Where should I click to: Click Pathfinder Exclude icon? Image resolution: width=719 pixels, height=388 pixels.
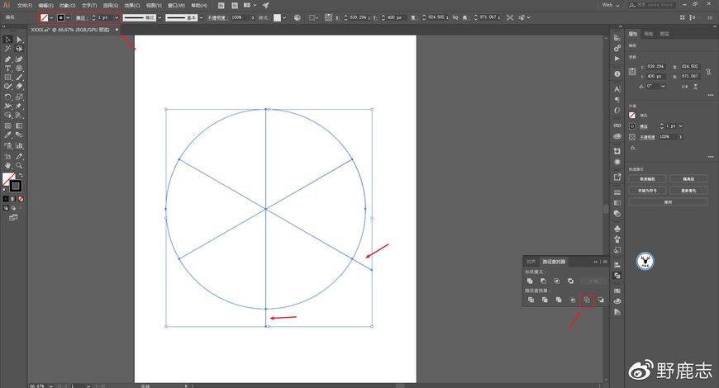point(570,281)
